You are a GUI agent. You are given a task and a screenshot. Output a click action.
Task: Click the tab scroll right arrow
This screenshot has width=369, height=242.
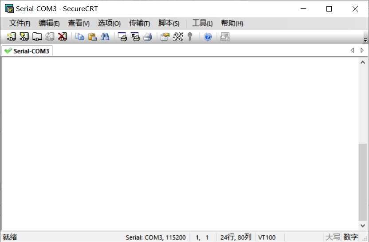tap(362, 51)
